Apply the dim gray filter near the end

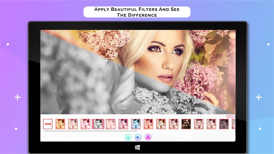224,124
